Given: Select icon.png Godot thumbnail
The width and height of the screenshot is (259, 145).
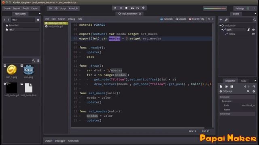Looking at the screenshot, I should (29, 70).
